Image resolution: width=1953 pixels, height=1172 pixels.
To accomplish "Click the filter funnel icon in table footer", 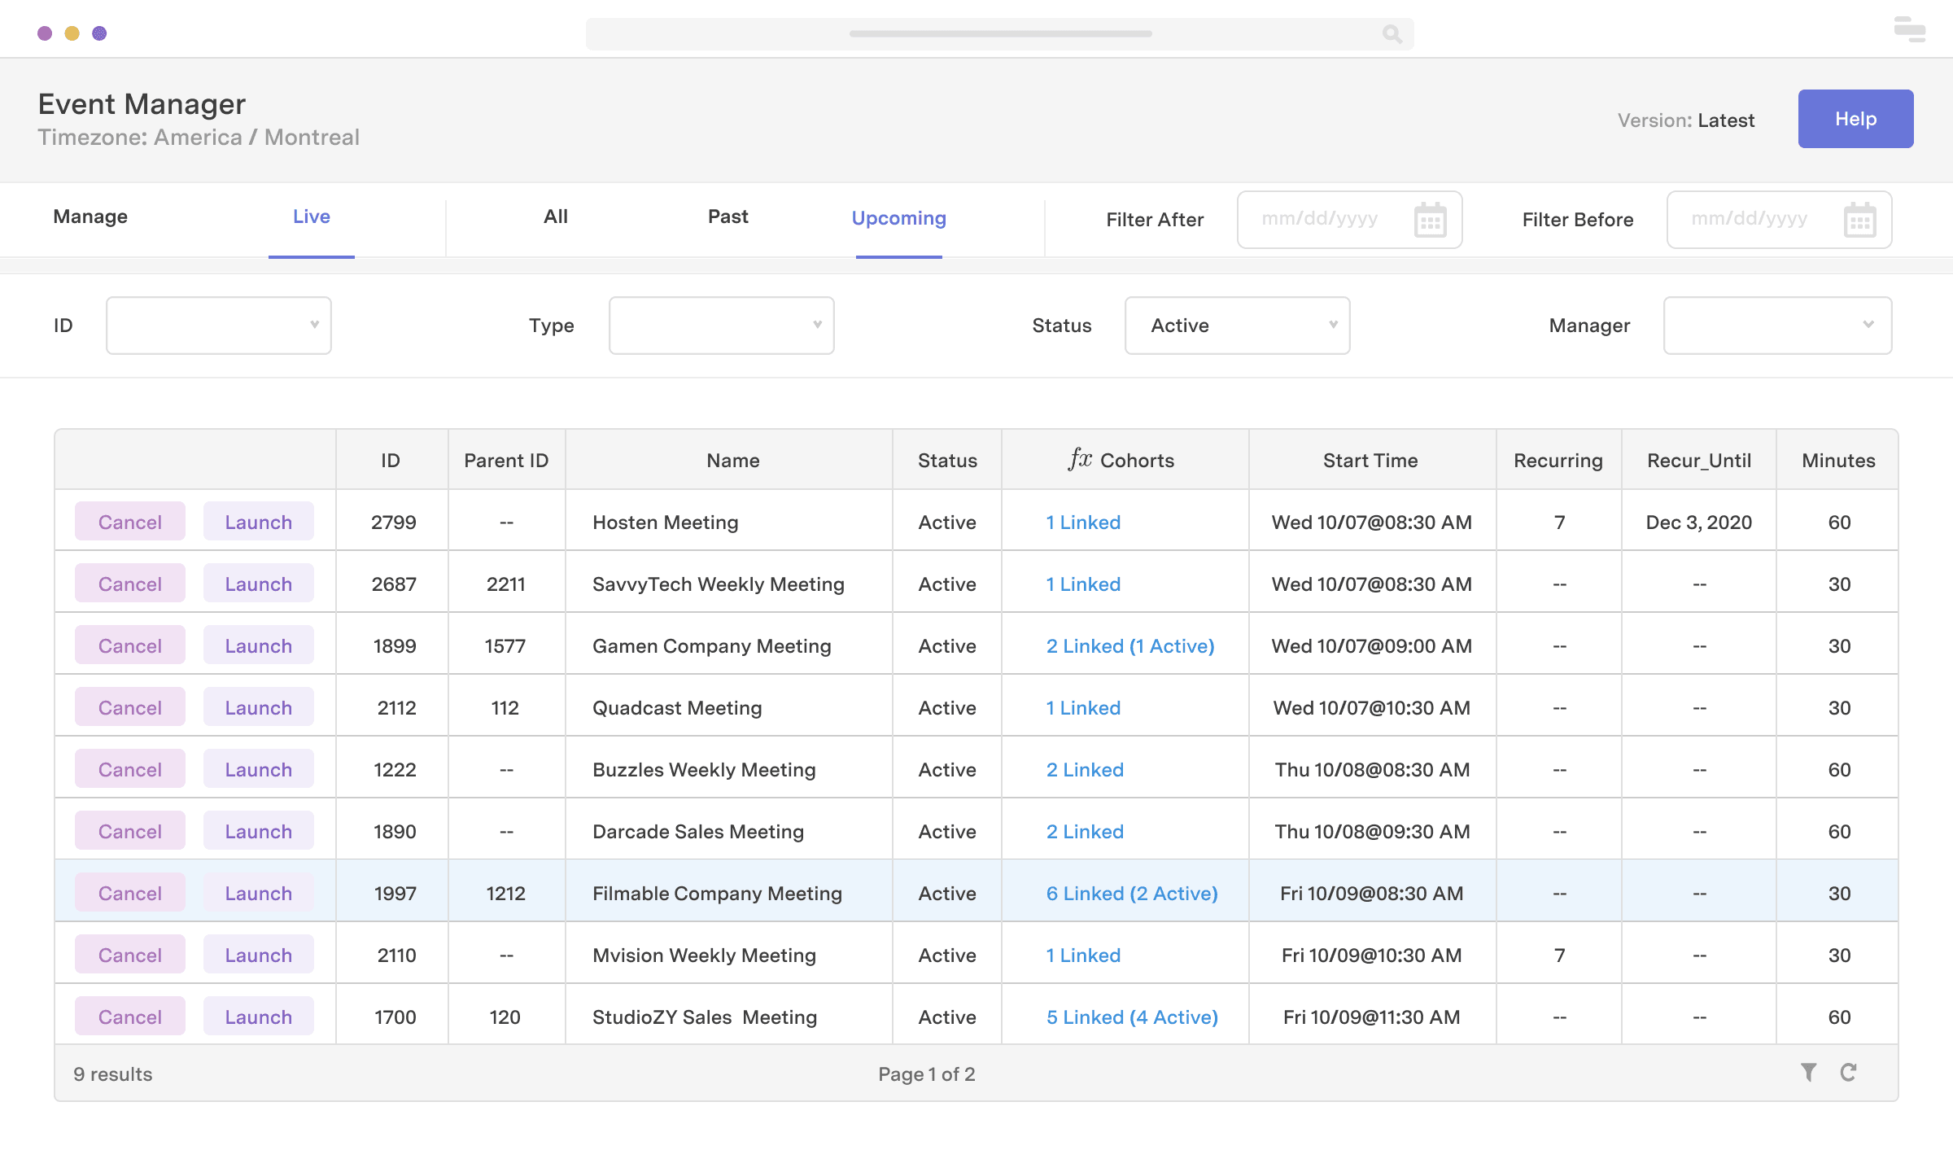I will point(1808,1073).
